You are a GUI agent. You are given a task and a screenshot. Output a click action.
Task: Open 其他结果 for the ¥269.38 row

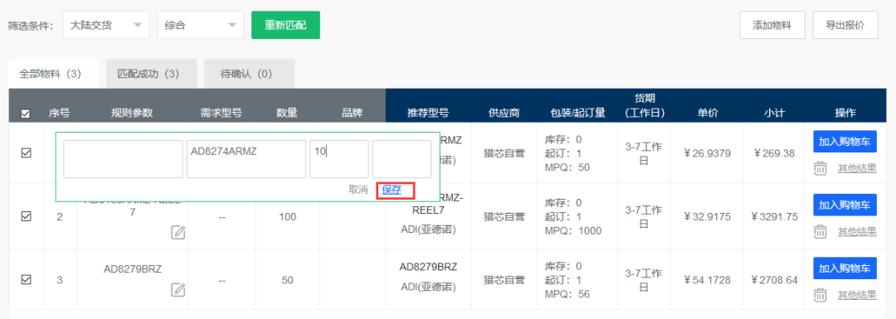pos(856,169)
